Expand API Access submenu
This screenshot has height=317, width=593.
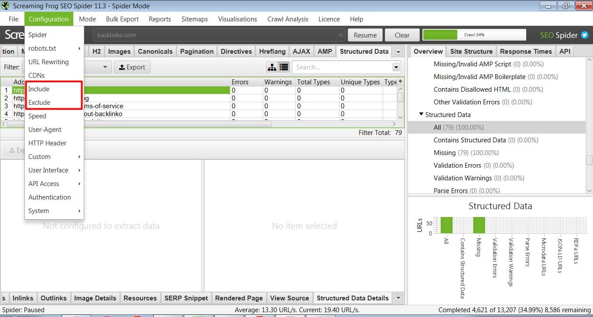pyautogui.click(x=79, y=184)
